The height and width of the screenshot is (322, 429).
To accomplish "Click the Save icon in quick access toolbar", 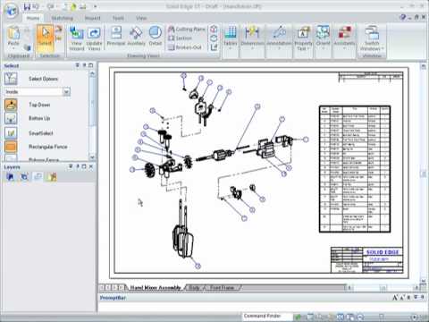I will click(x=27, y=6).
